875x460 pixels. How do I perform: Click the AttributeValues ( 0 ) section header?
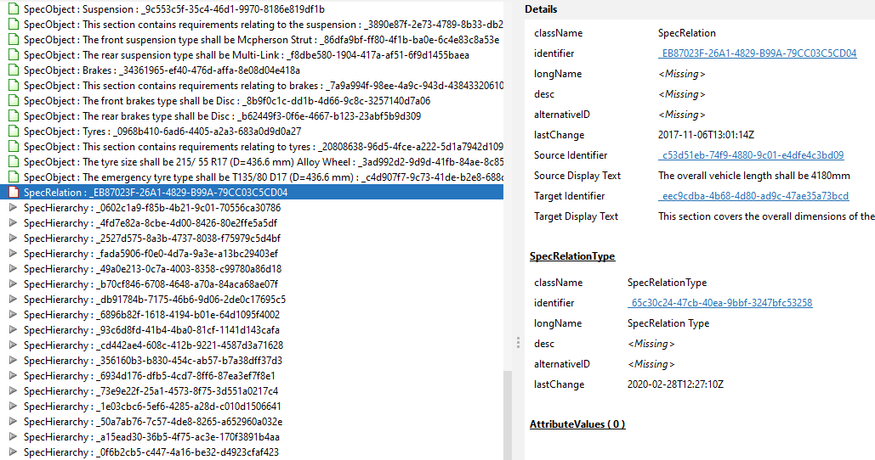(x=577, y=424)
